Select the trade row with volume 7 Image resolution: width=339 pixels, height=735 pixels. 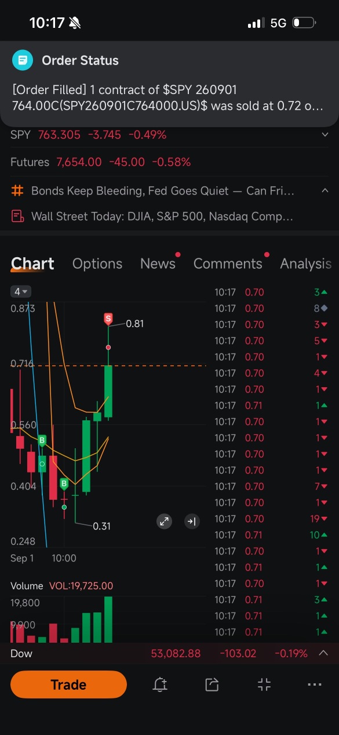point(272,486)
